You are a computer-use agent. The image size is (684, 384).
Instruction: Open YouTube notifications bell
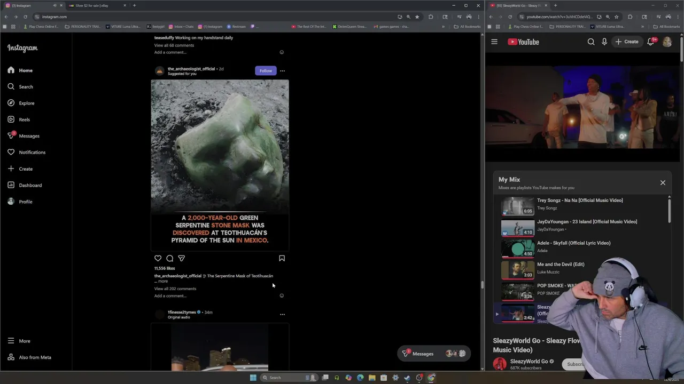point(651,42)
